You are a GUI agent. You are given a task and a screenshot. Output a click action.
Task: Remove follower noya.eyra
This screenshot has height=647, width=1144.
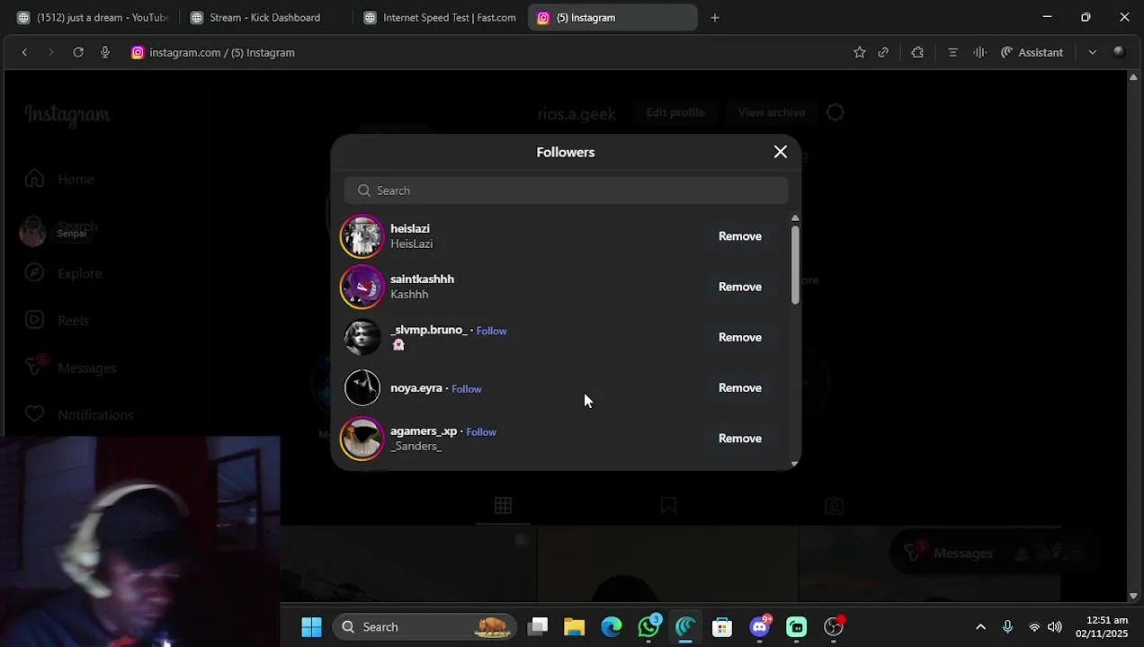tap(740, 387)
